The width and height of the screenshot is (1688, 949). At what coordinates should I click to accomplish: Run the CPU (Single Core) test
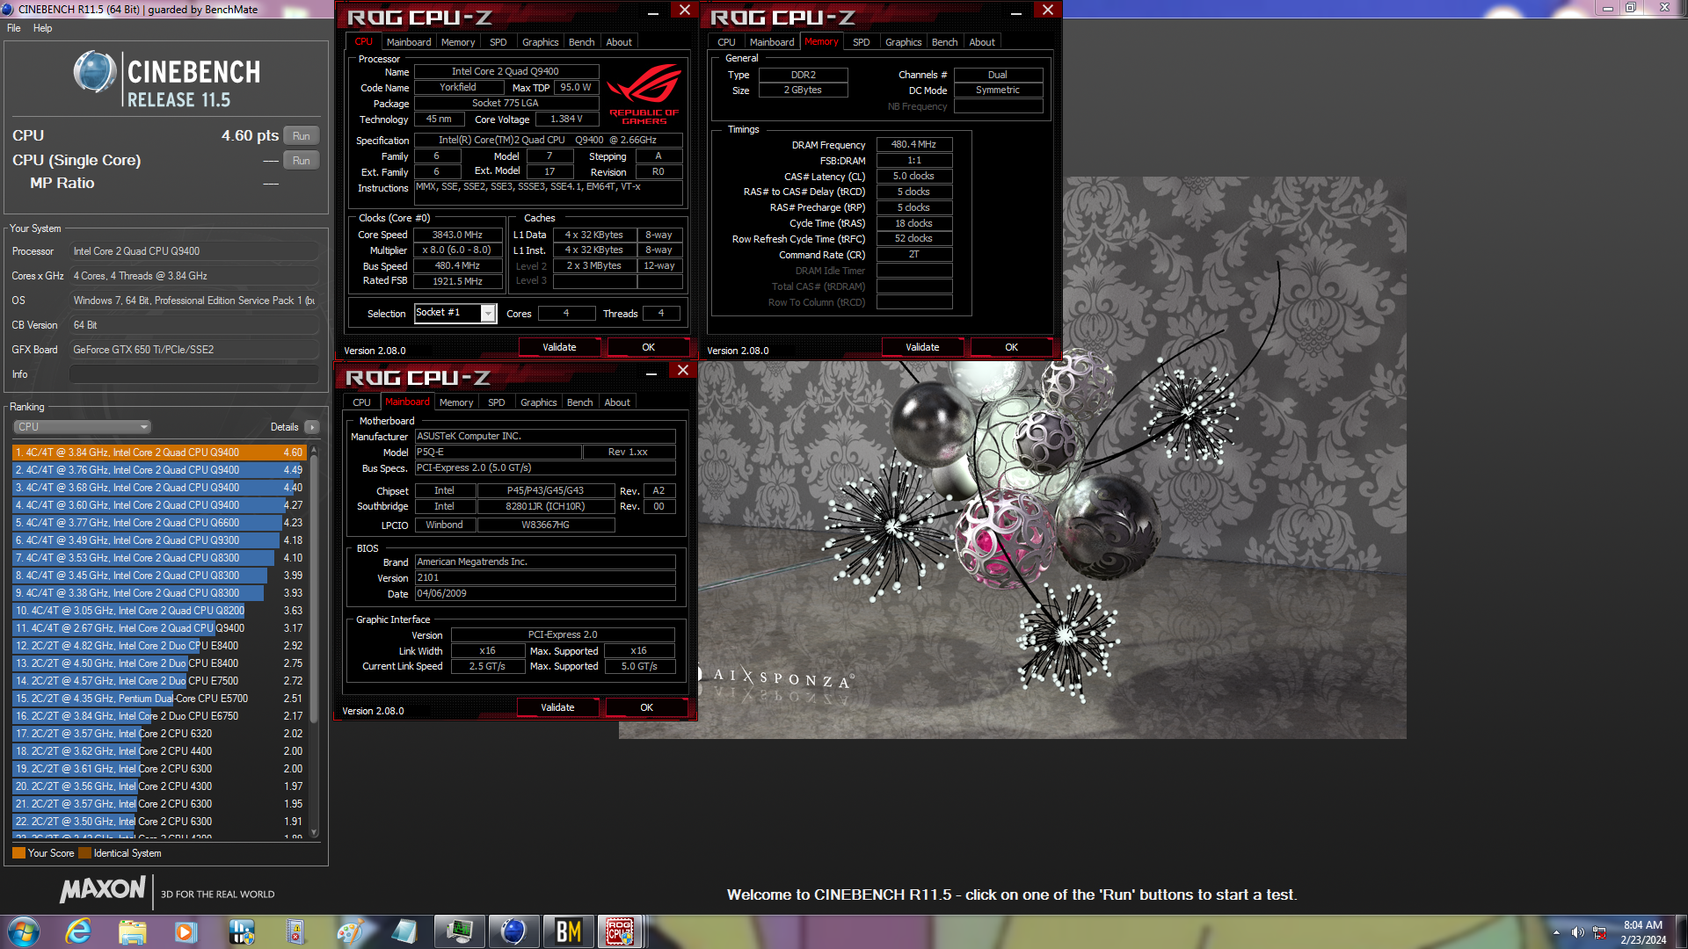pyautogui.click(x=302, y=161)
